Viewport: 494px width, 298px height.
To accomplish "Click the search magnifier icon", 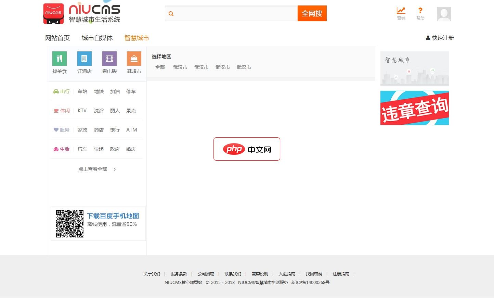I will point(171,13).
